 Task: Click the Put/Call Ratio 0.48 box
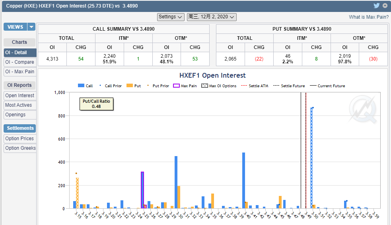coord(96,104)
